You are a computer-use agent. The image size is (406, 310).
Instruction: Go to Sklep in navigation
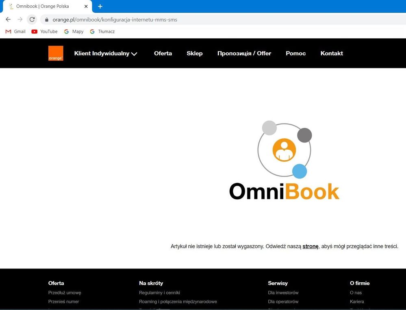click(x=195, y=53)
